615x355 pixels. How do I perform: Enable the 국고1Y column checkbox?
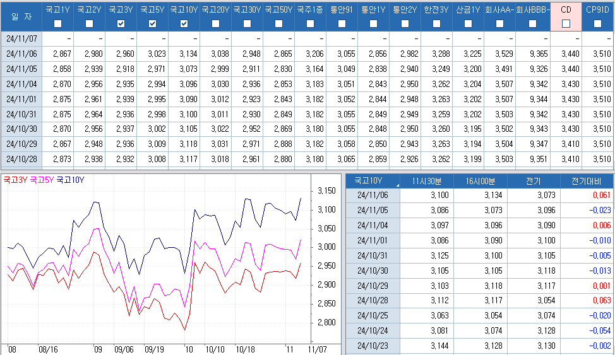tap(58, 23)
